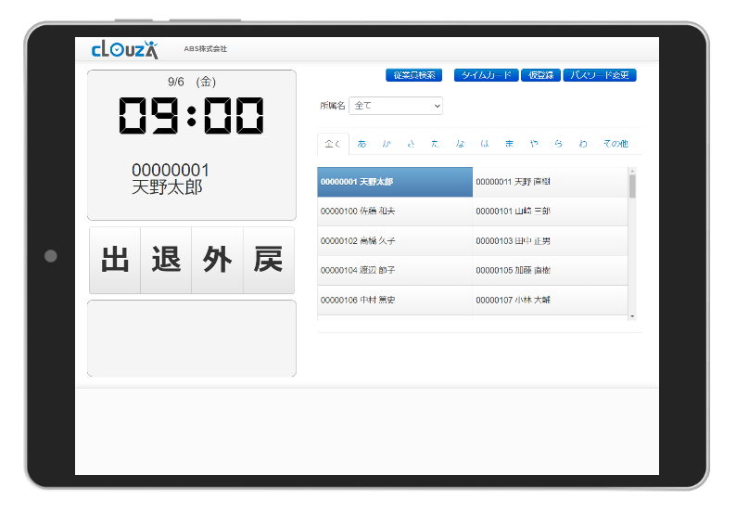The width and height of the screenshot is (736, 513).
Task: Select employee 00000101 山崎 三郎
Action: [550, 212]
